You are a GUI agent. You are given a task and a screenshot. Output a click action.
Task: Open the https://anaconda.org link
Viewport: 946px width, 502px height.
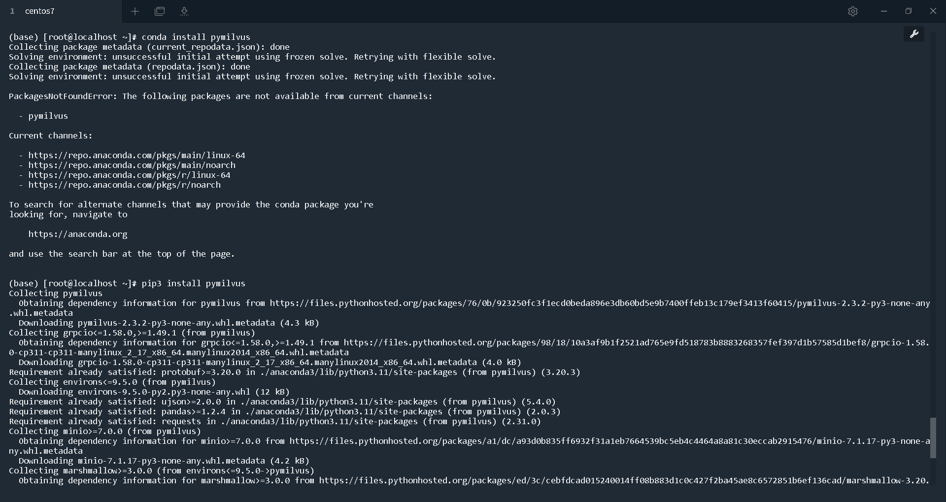(77, 234)
